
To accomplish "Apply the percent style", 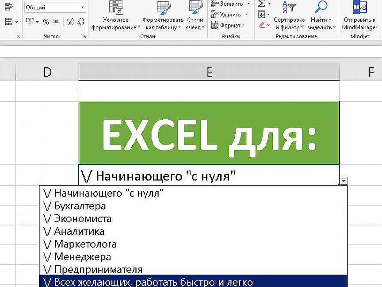I will 46,22.
